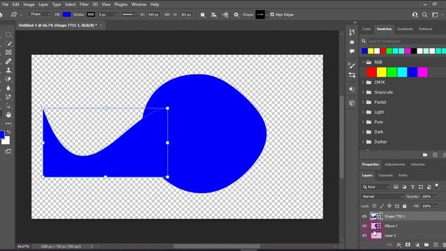Open the Filter menu
This screenshot has height=251, width=446.
click(x=84, y=5)
